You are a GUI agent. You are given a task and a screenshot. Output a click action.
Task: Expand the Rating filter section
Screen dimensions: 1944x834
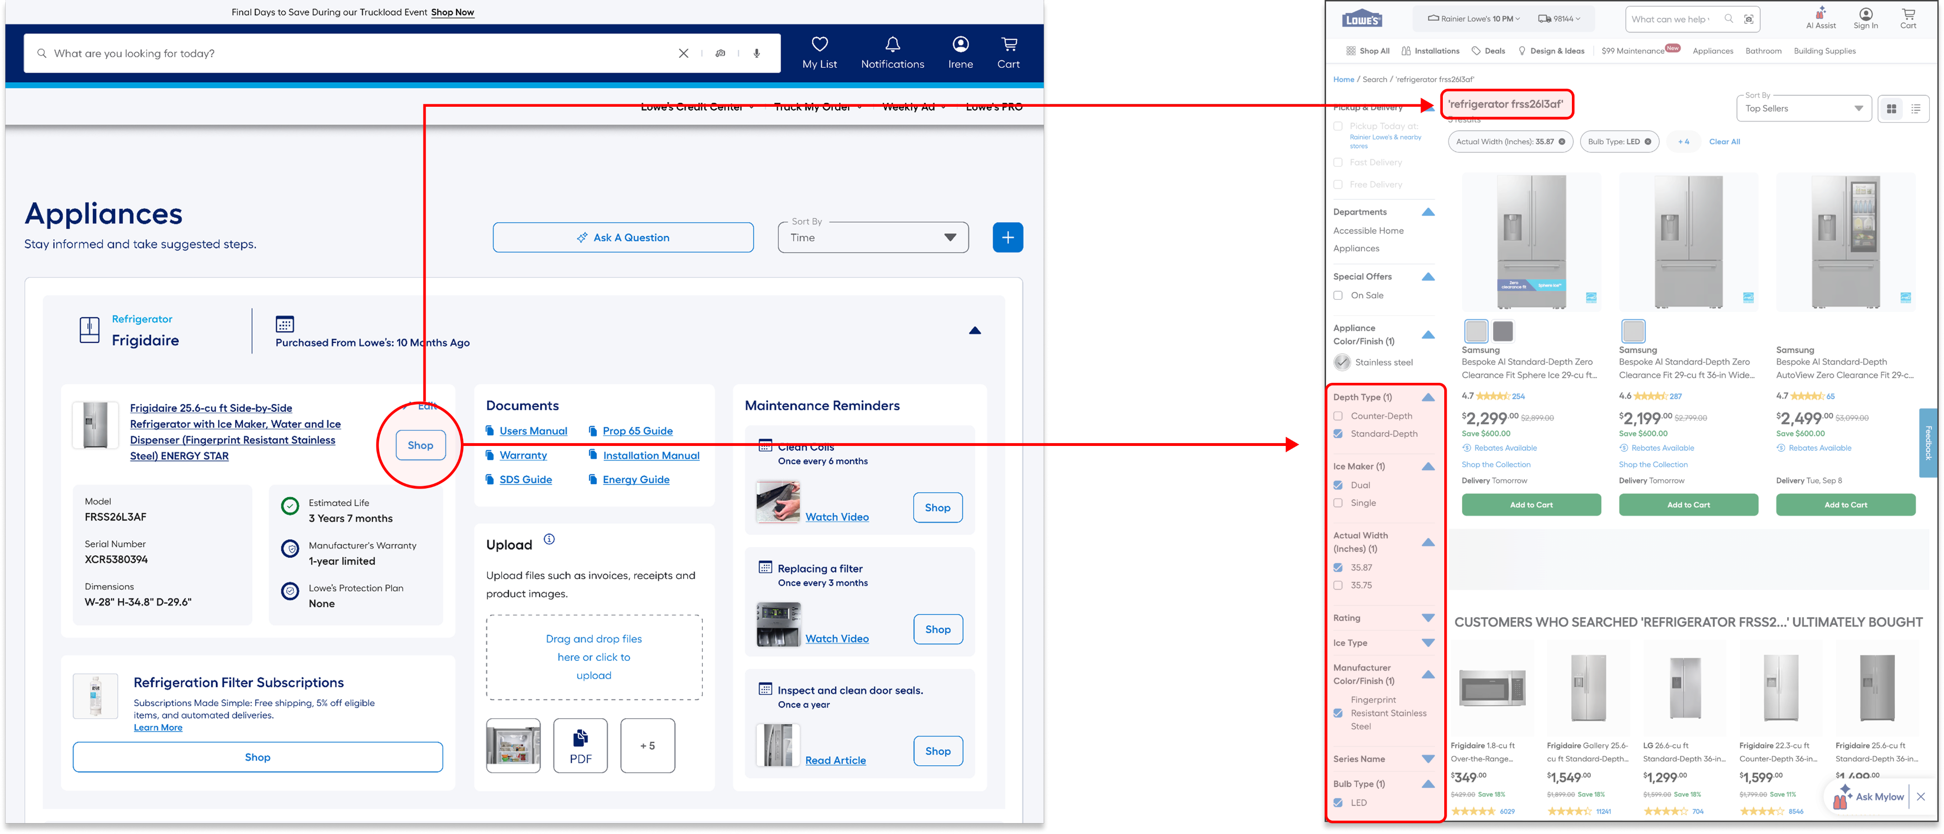pos(1428,618)
